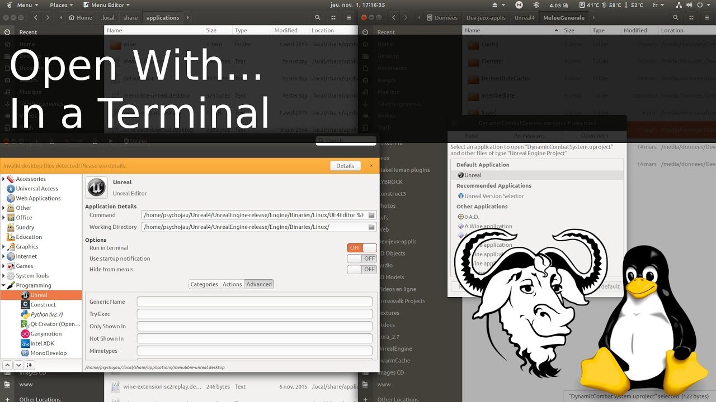Open folder browser for Command field

371,215
